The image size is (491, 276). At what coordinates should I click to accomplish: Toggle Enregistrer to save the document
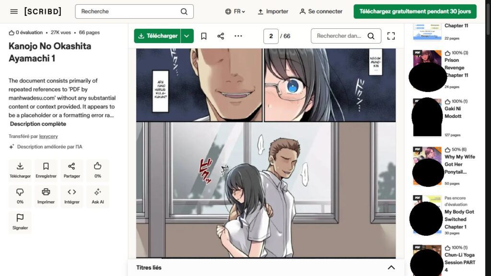pos(46,170)
